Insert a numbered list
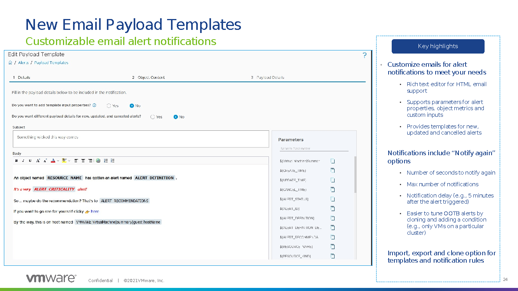The width and height of the screenshot is (518, 291). point(106,161)
